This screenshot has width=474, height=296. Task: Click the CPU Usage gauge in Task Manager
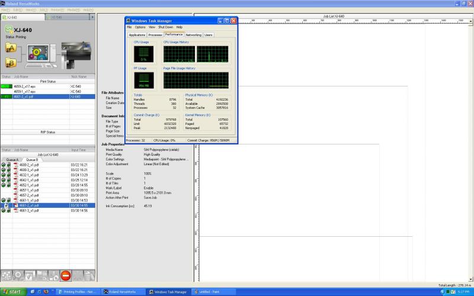pyautogui.click(x=143, y=54)
